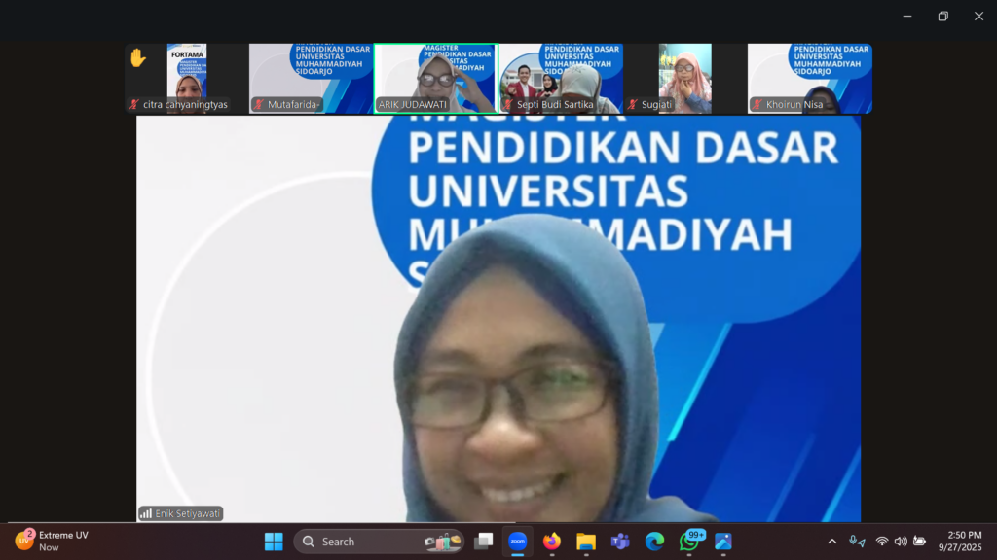Click muted mic icon next to citra cahyaningtyas
The height and width of the screenshot is (560, 997).
(x=133, y=105)
